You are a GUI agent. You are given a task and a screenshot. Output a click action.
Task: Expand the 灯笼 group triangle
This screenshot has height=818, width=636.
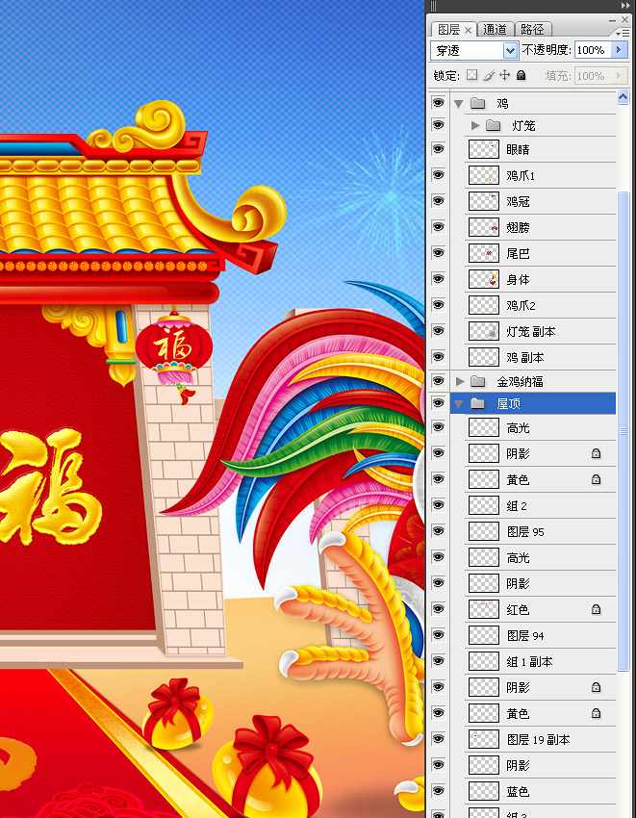[x=474, y=125]
